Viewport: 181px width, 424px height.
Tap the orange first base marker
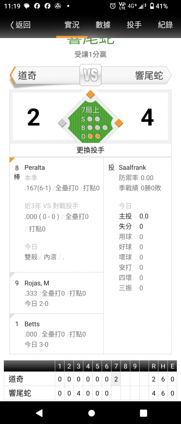click(x=119, y=123)
